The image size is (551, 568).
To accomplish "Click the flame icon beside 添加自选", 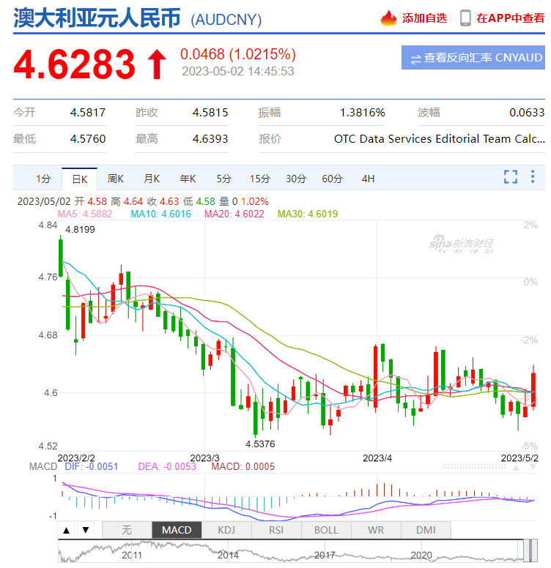I will pyautogui.click(x=388, y=18).
